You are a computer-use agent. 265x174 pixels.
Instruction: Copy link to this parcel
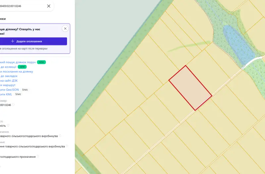[16, 72]
